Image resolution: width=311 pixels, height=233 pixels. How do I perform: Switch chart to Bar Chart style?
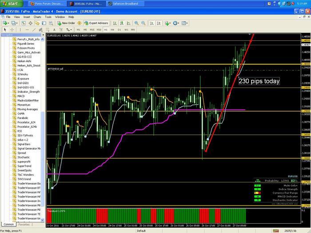click(x=115, y=23)
